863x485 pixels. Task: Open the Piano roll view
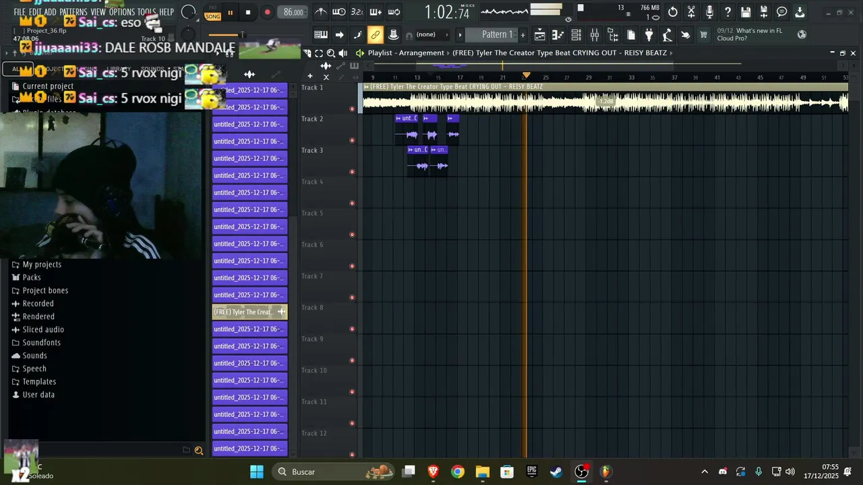tap(558, 34)
